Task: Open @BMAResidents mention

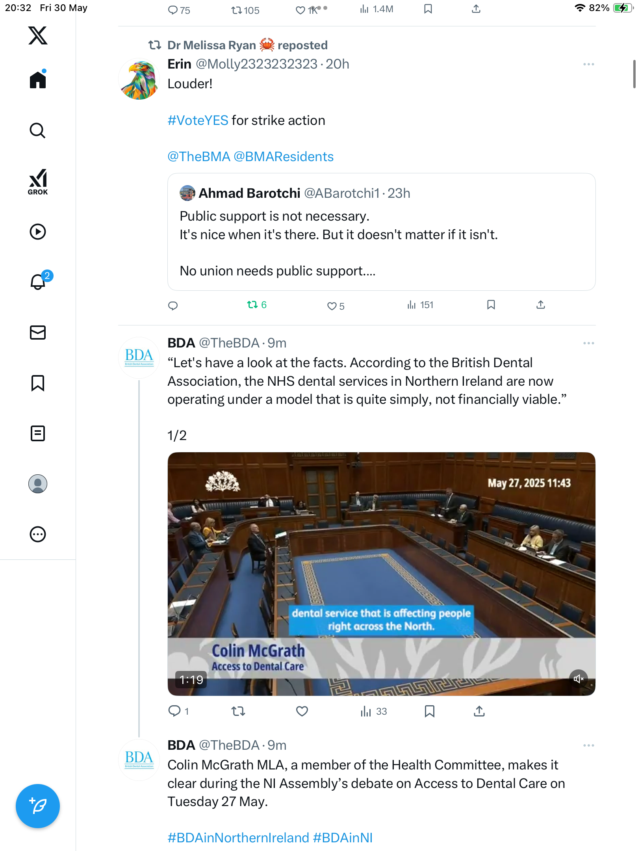Action: [284, 156]
